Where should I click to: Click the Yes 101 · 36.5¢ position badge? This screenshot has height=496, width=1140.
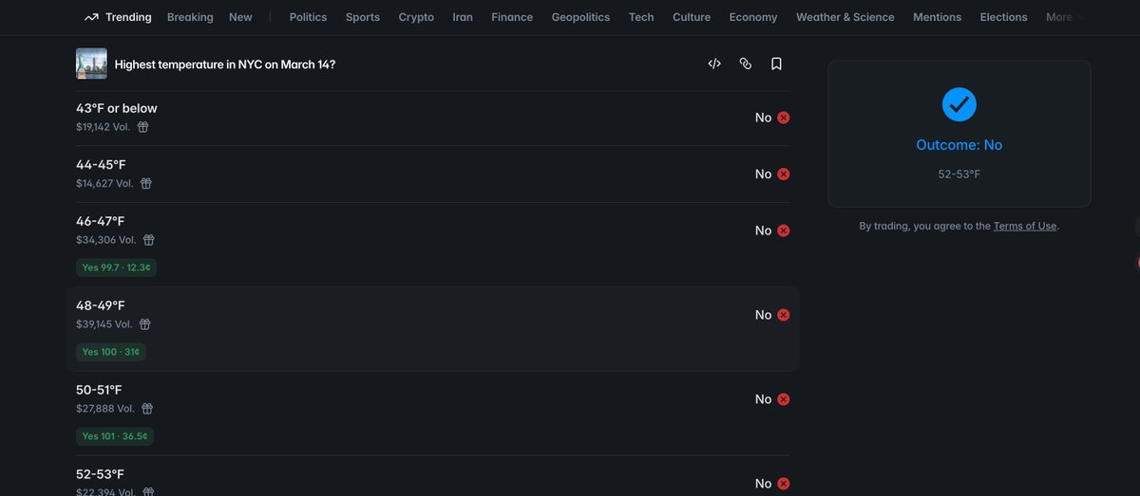[115, 436]
